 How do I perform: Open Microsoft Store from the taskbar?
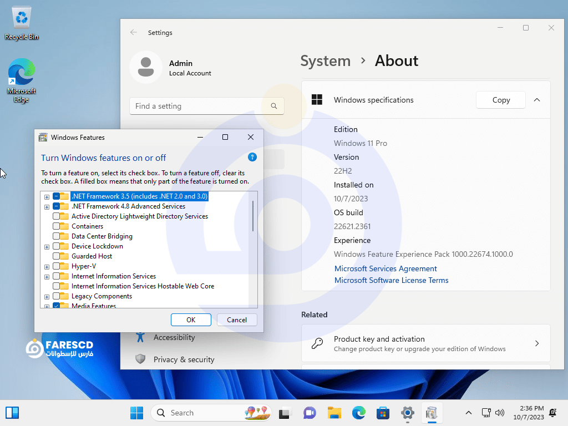coord(383,413)
